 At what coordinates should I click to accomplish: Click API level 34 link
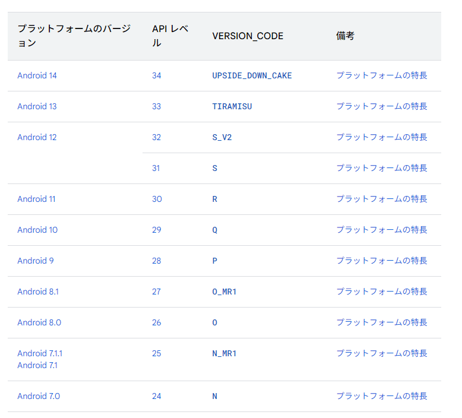[156, 76]
